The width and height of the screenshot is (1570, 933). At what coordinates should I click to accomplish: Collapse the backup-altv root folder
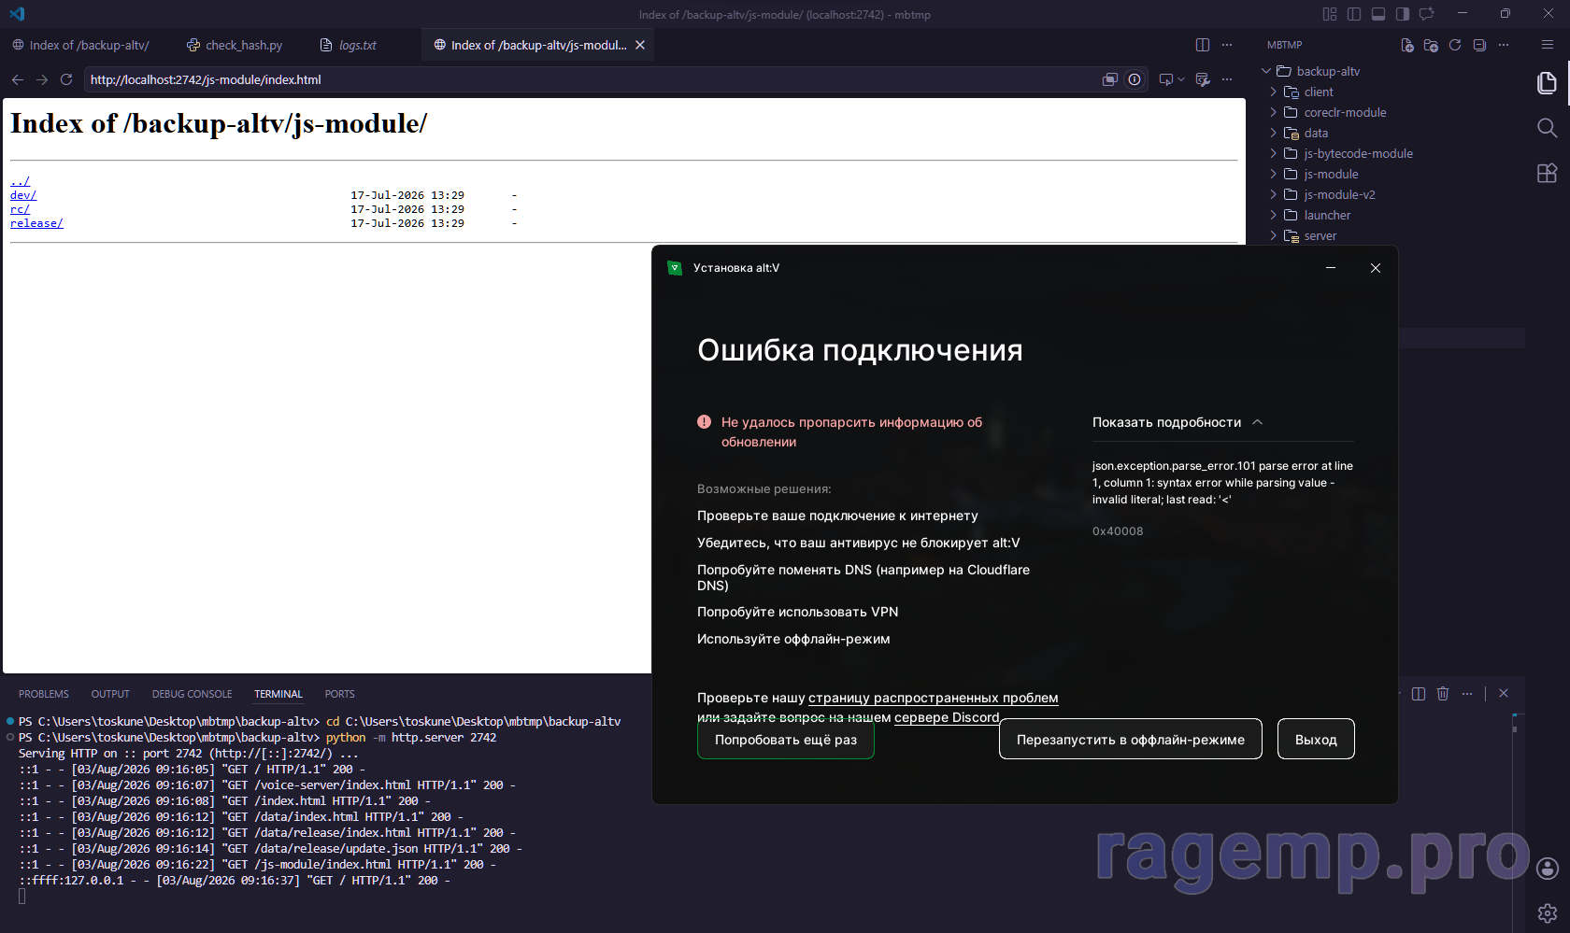tap(1266, 71)
